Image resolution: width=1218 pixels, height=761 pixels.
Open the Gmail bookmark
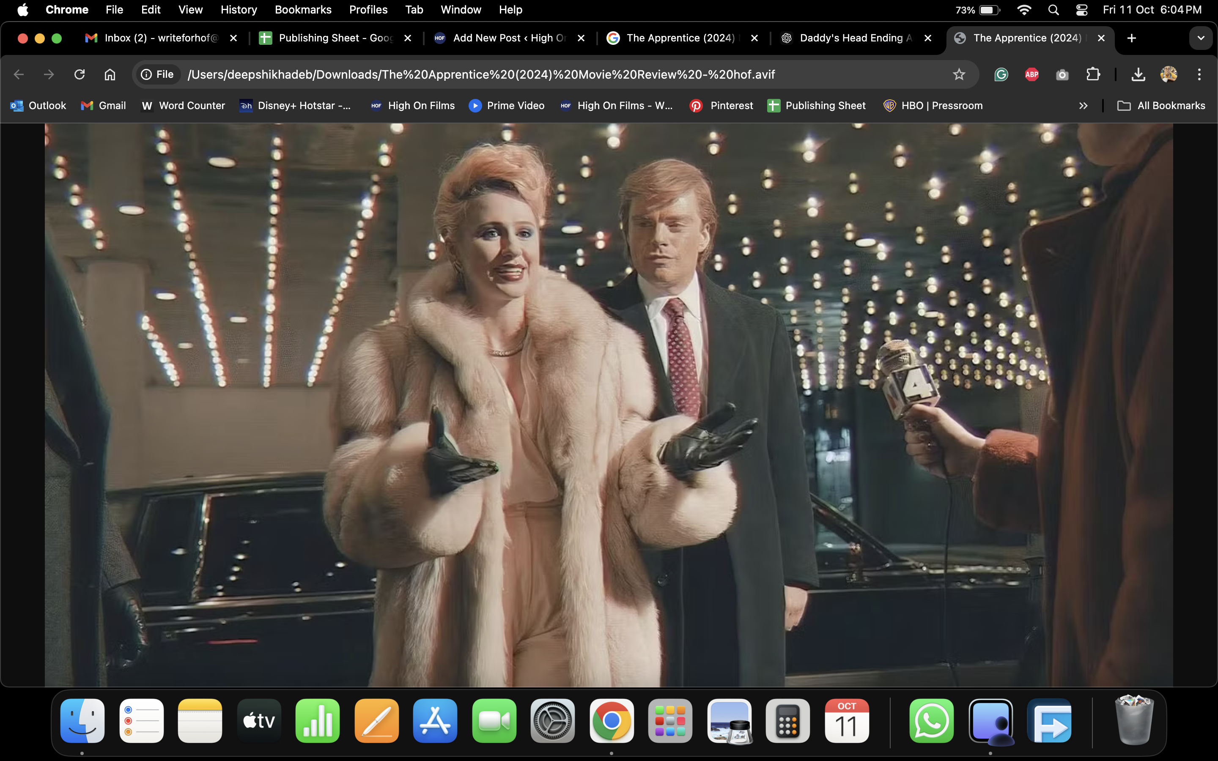point(103,106)
